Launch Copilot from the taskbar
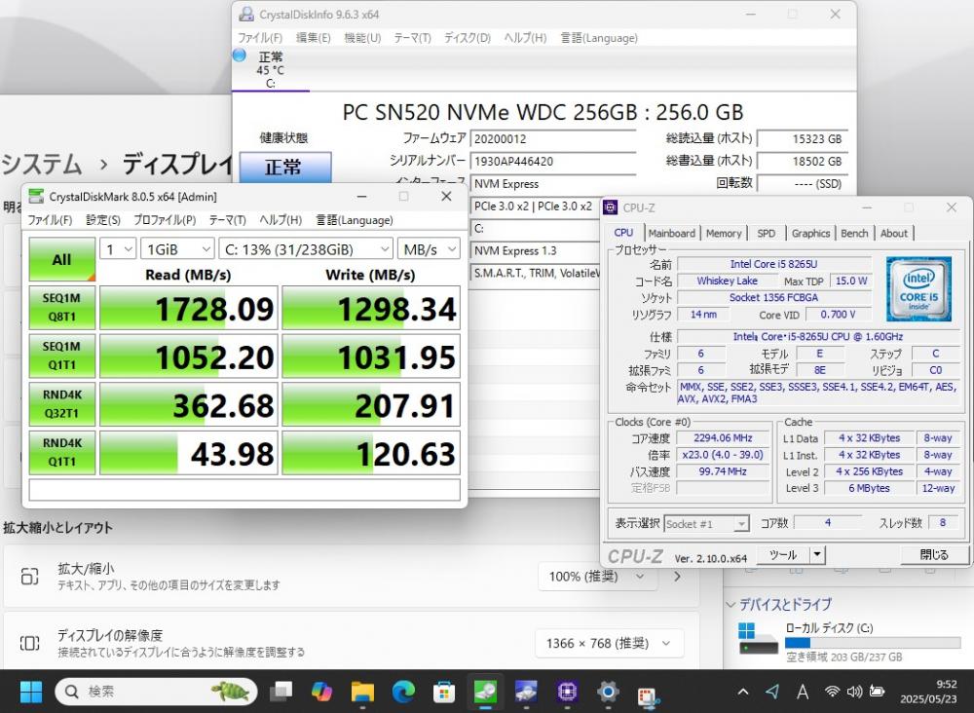The image size is (974, 713). (321, 692)
